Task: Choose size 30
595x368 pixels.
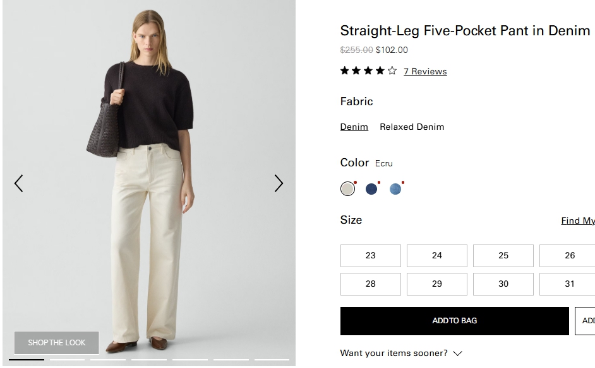Action: [x=503, y=284]
